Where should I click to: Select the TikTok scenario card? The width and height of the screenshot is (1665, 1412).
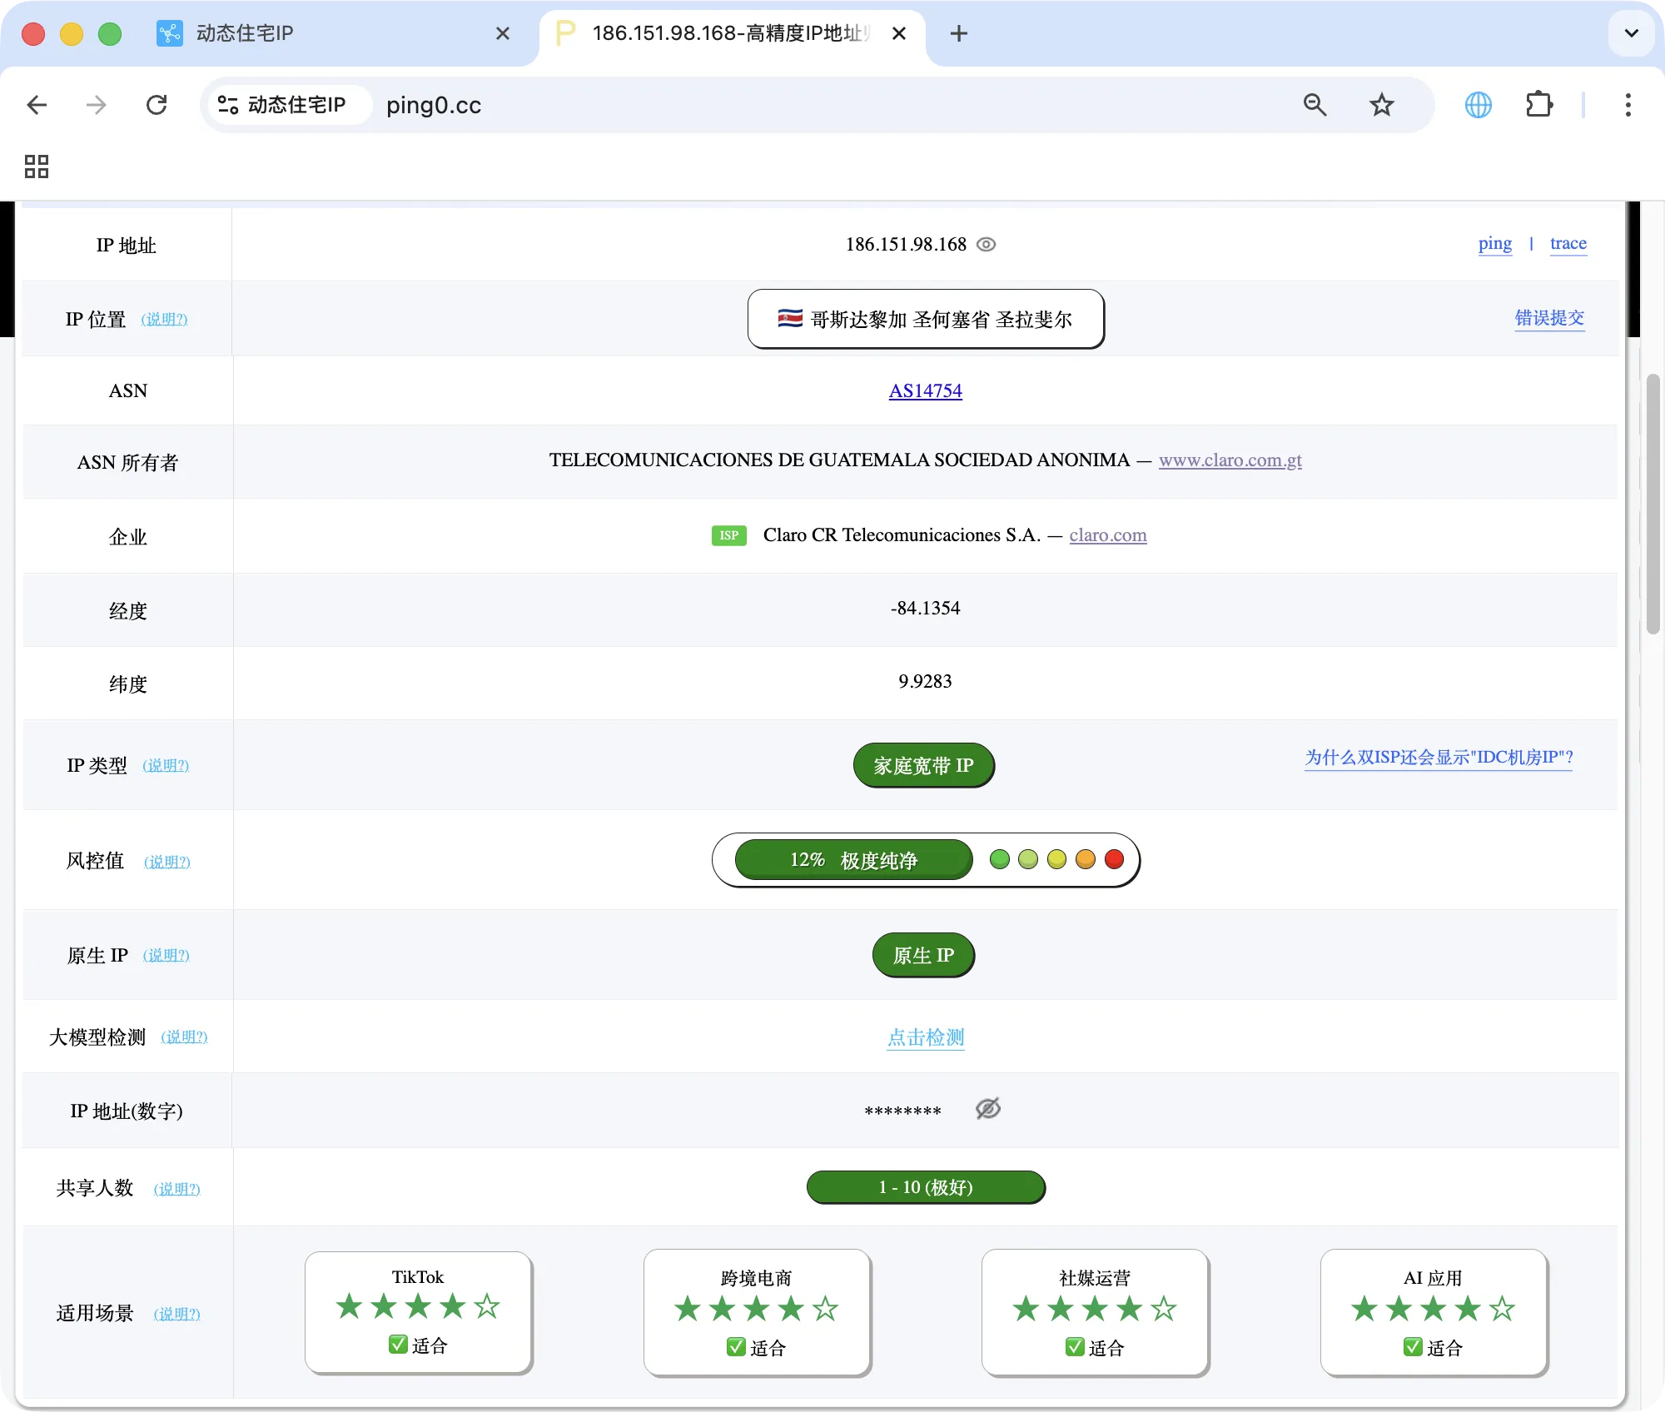tap(418, 1313)
